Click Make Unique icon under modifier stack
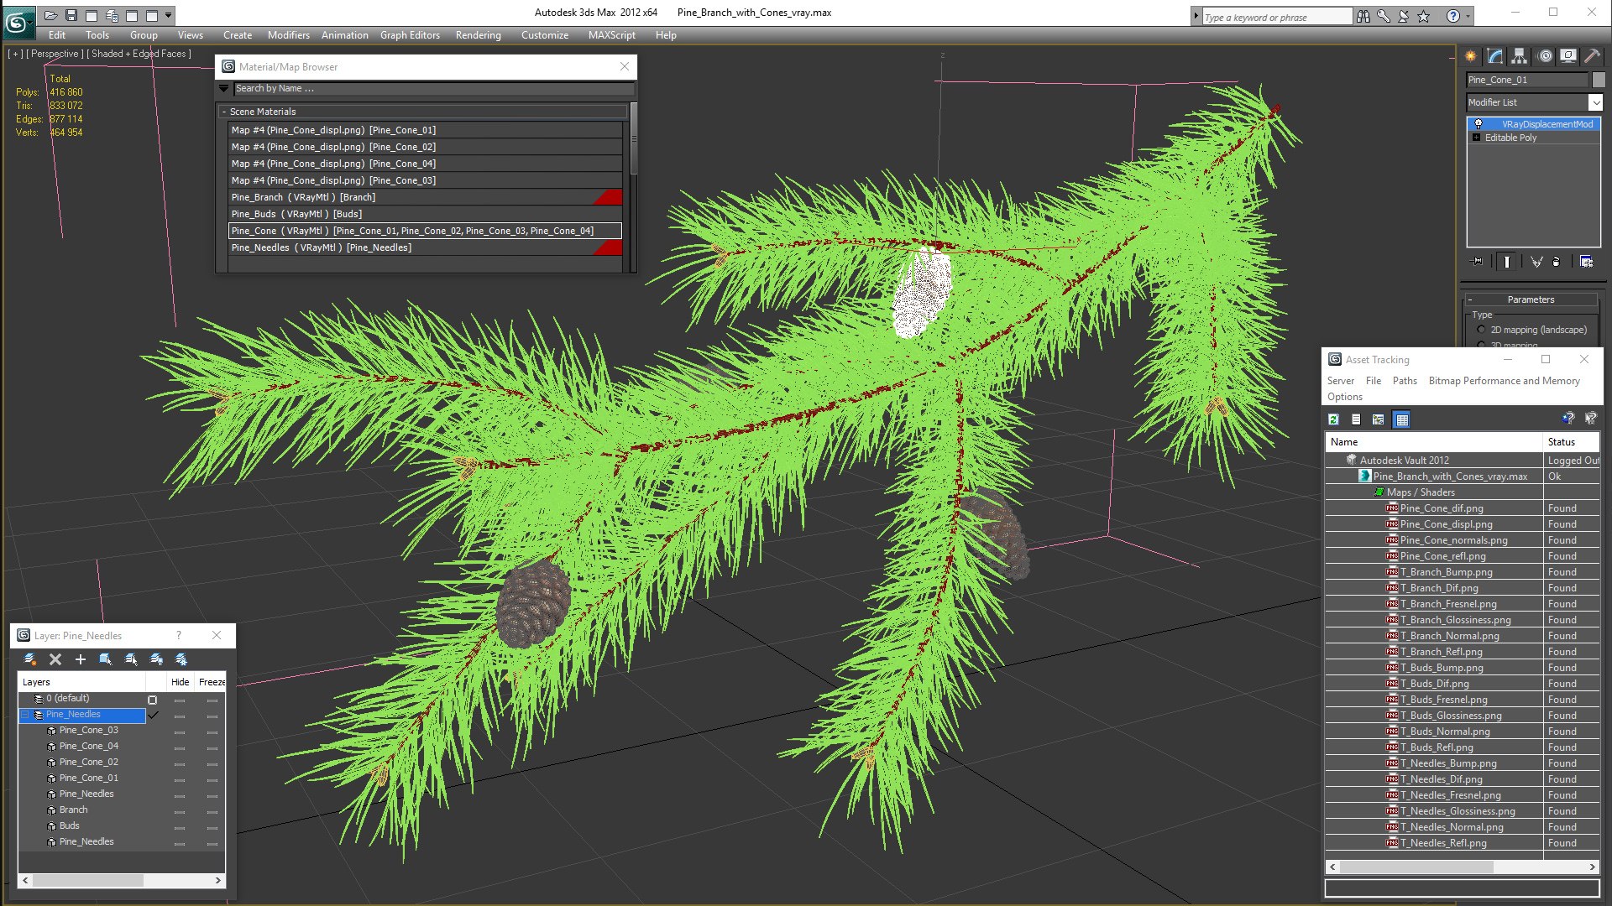 point(1536,262)
